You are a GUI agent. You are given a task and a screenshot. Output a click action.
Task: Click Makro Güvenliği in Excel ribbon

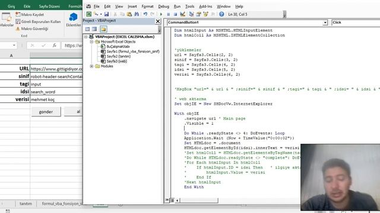[31, 29]
